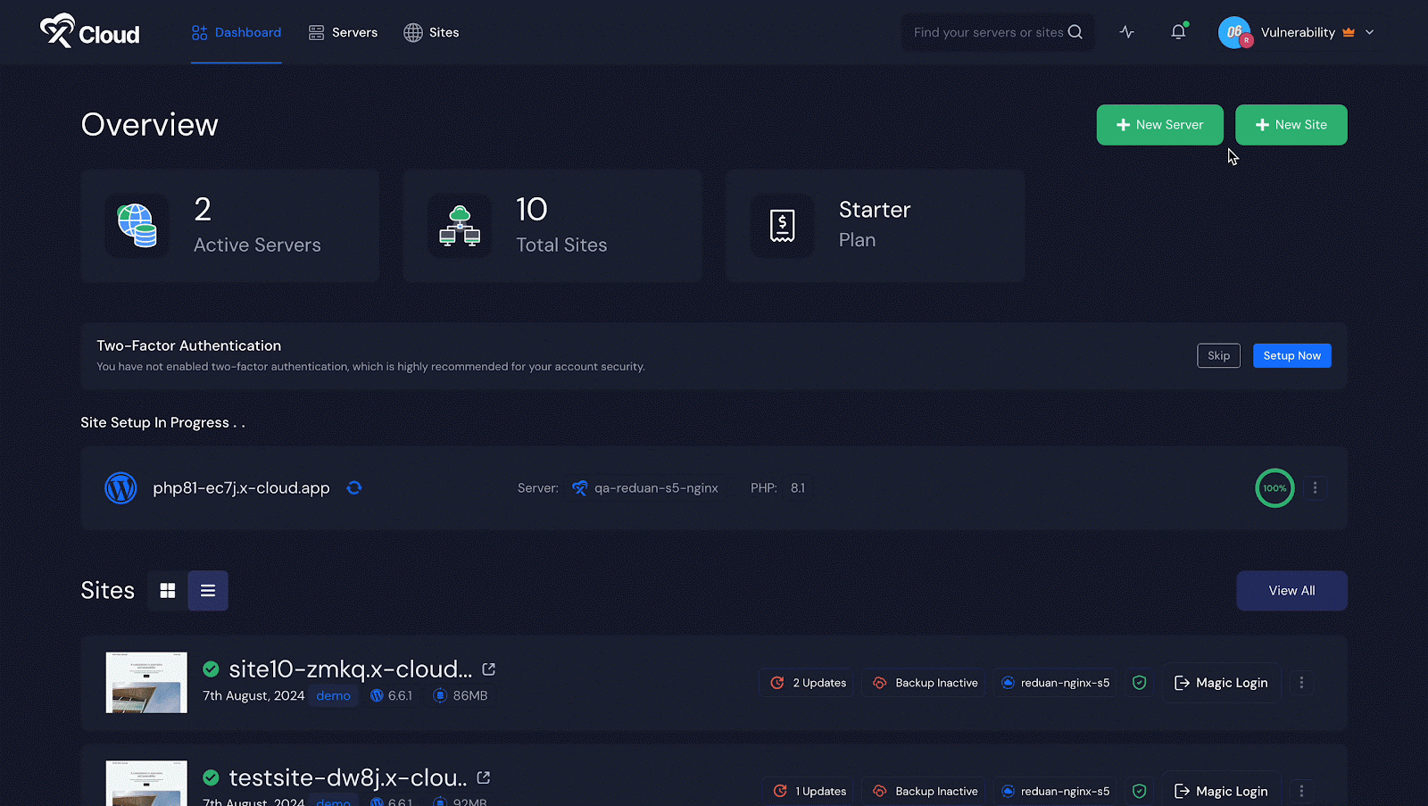Open the Sites tab
Screen dimensions: 1428x806
(431, 32)
